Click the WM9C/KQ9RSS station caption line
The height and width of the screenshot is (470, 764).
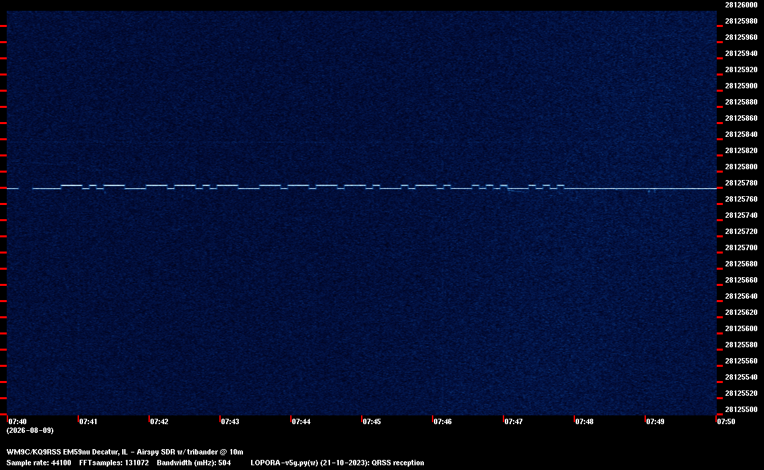pos(125,452)
